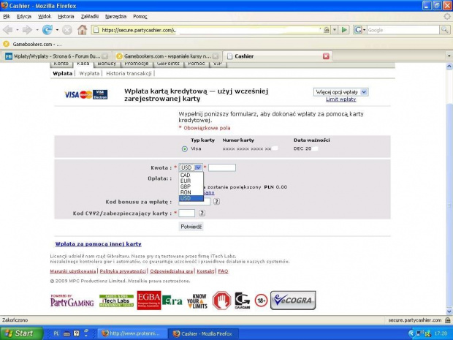The height and width of the screenshot is (340, 453).
Task: Open the Wypłata sub-tab
Action: click(89, 73)
